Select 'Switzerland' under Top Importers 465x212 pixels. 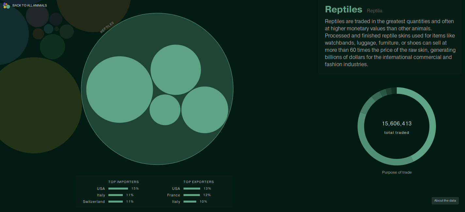click(94, 202)
